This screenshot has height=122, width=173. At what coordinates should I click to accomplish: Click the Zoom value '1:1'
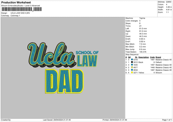[167, 12]
